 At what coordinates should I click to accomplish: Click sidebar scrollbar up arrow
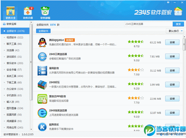[x=31, y=22]
